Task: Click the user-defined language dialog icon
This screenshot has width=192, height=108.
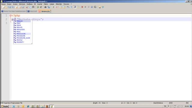Action: tap(78, 7)
